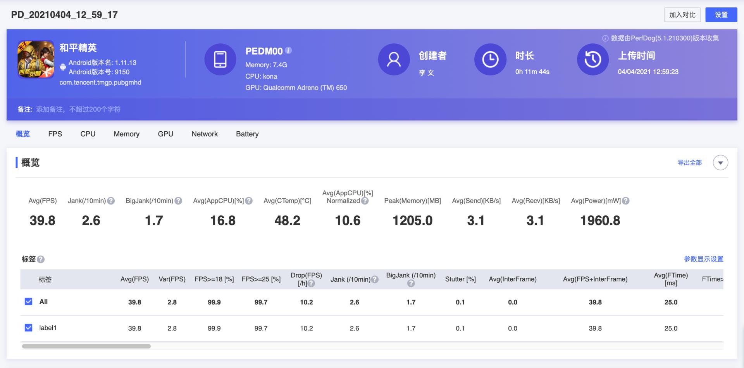Click the tablet device icon beside PEDM00

pos(220,60)
